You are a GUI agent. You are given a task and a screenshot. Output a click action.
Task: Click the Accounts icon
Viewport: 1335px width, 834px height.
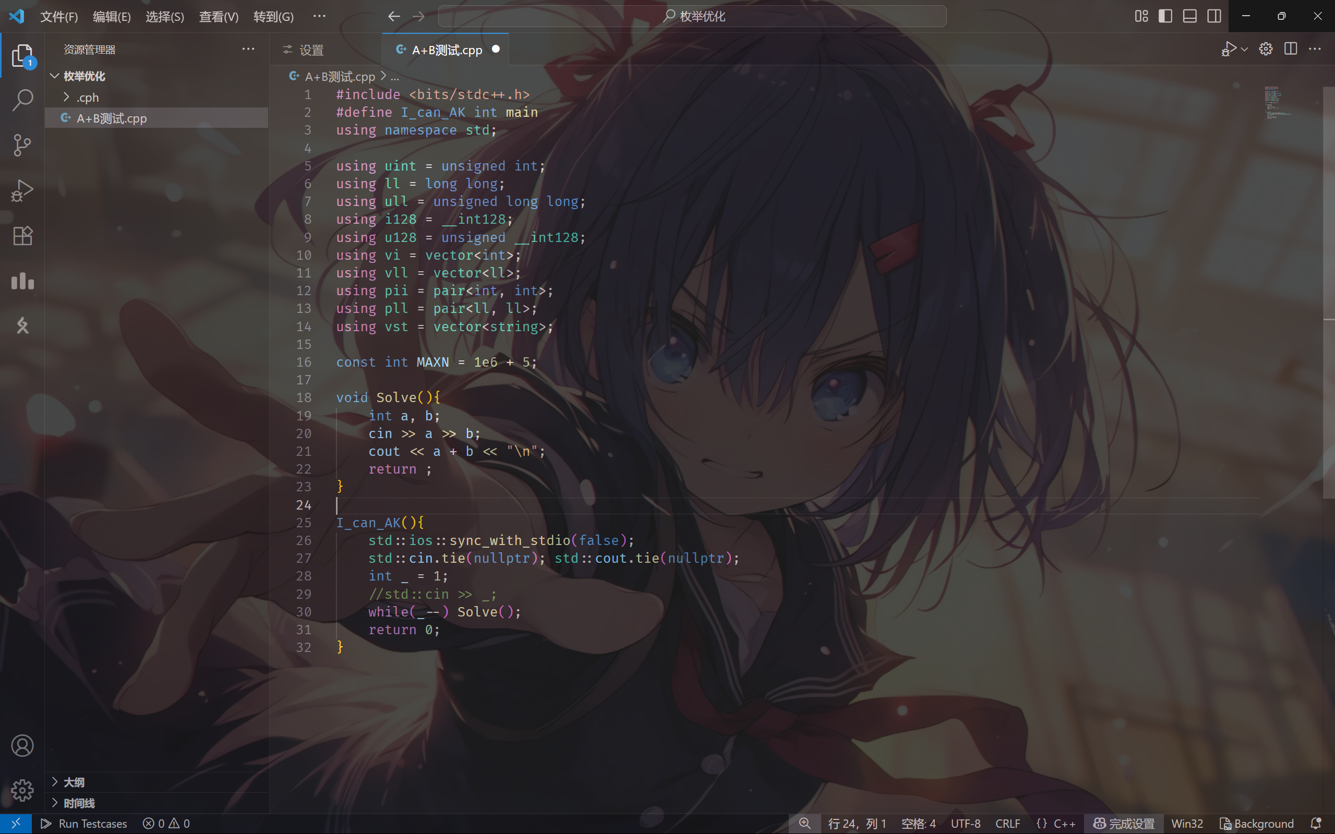pos(22,746)
